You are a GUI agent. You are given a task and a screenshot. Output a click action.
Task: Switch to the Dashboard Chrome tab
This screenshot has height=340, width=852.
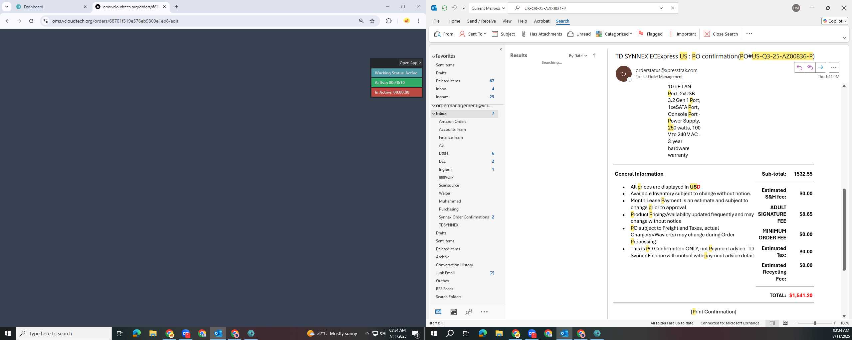51,7
